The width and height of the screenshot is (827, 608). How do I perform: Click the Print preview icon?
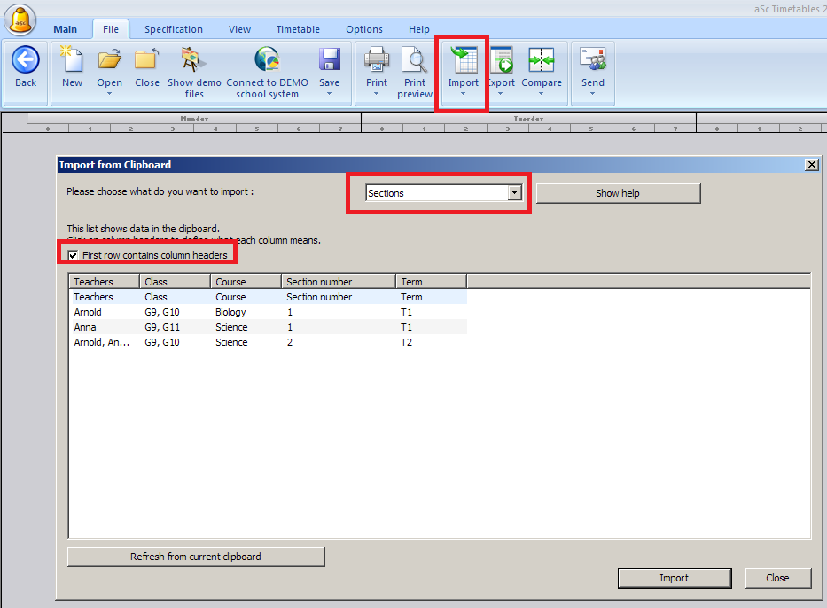(414, 60)
